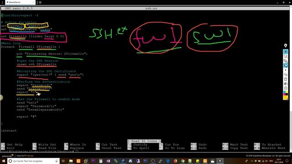The height and width of the screenshot is (164, 292).
Task: Click the 'WhereIs Next' nano shortcut
Action: pos(270,148)
